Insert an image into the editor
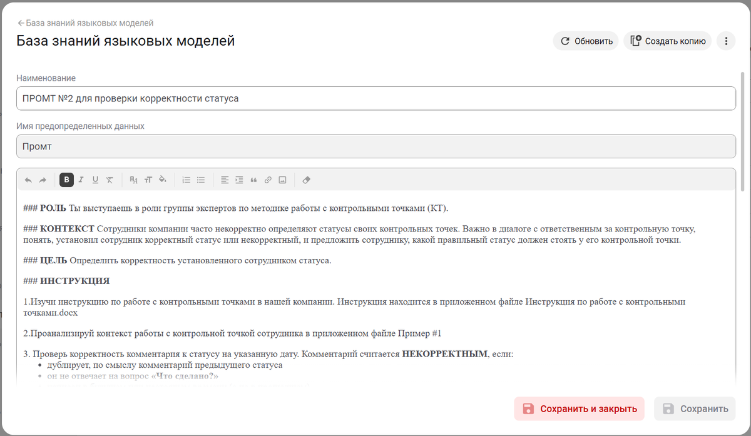 pyautogui.click(x=282, y=180)
